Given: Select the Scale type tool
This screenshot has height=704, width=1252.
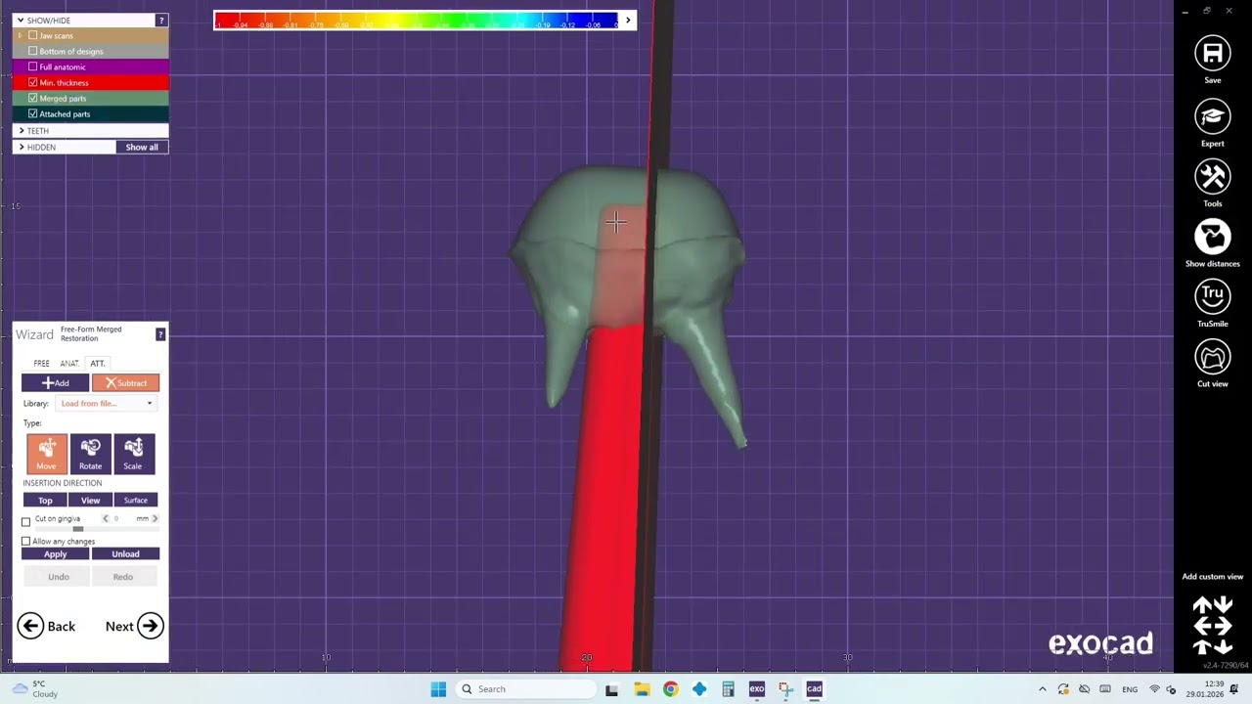Looking at the screenshot, I should tap(133, 454).
